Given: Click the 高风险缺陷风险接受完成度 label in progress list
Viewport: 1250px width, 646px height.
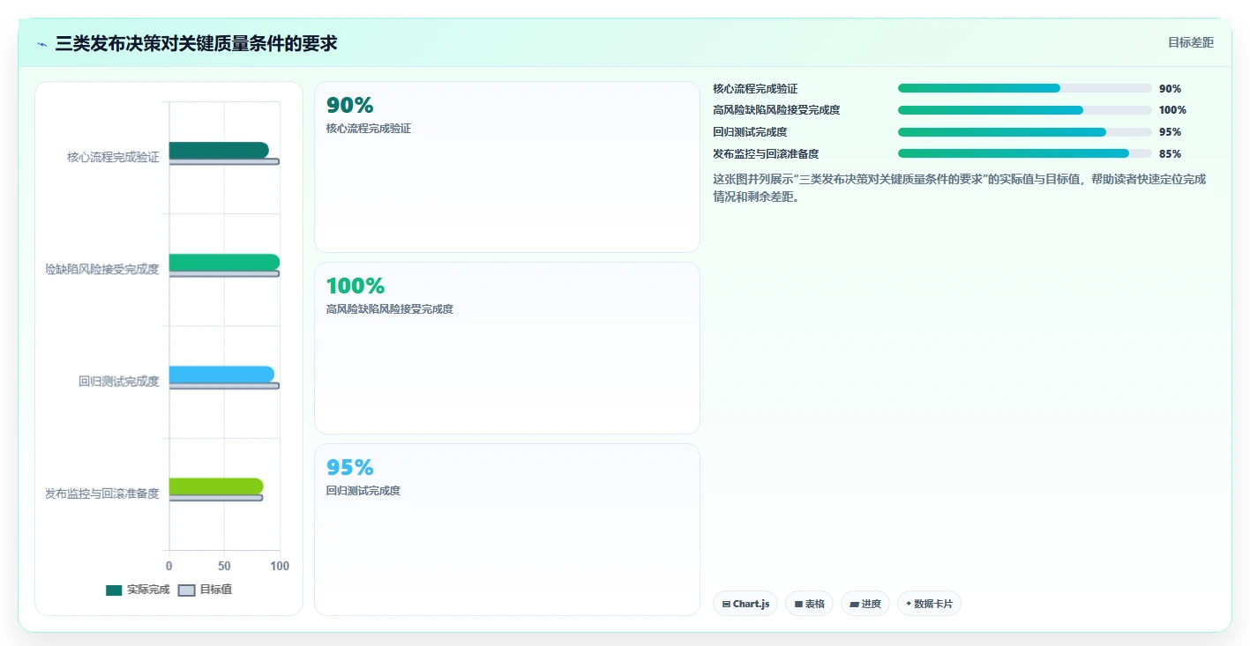Looking at the screenshot, I should [776, 110].
